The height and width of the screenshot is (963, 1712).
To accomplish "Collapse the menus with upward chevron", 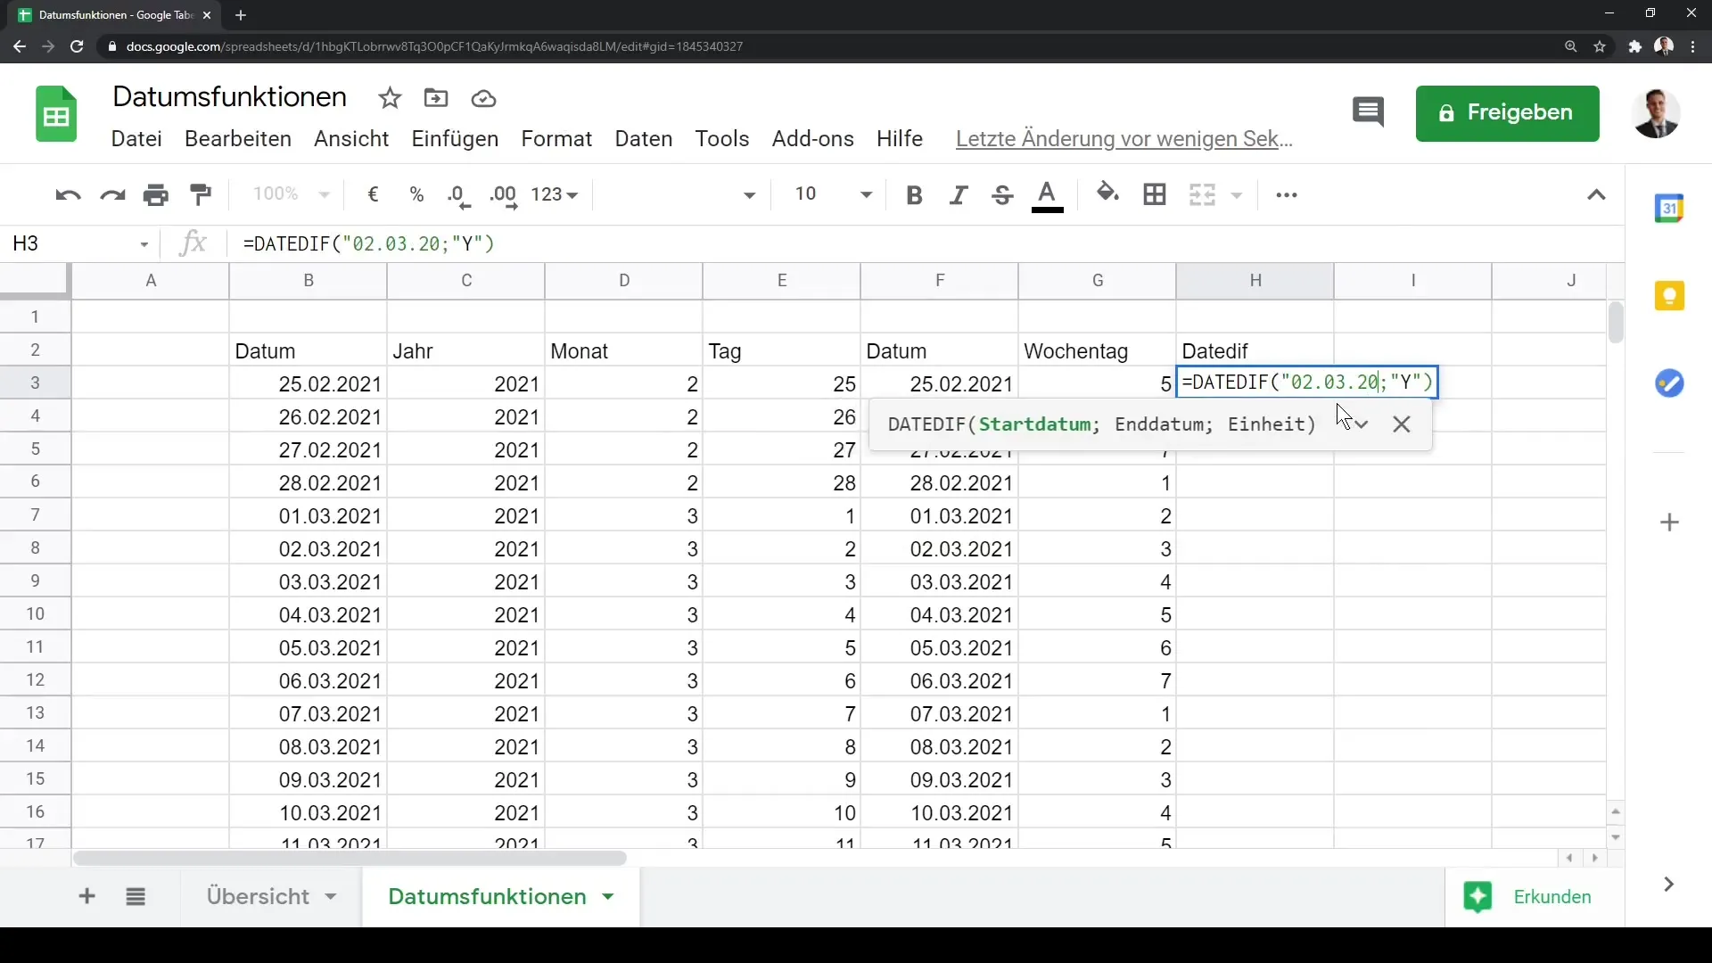I will (x=1597, y=194).
